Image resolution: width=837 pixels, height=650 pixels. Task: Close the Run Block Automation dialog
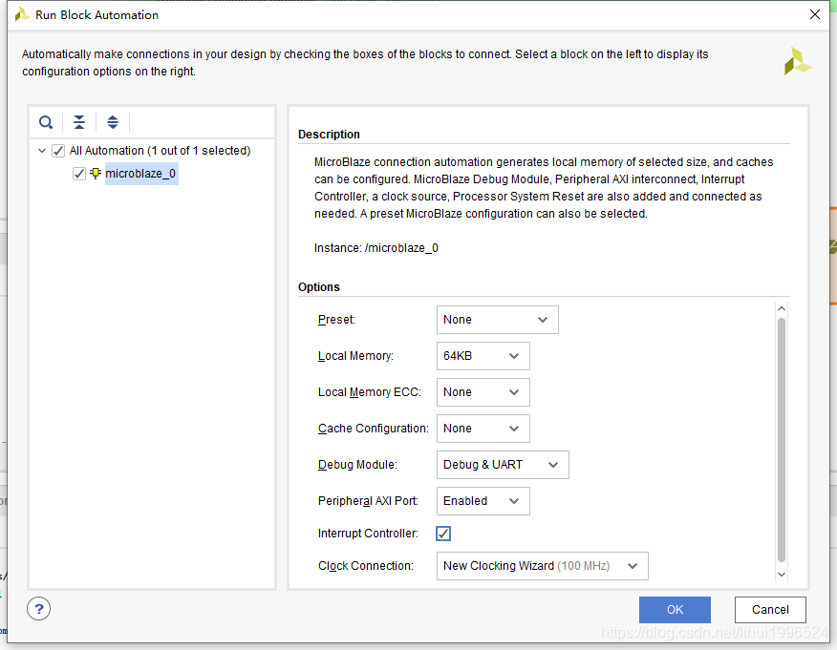coord(815,14)
